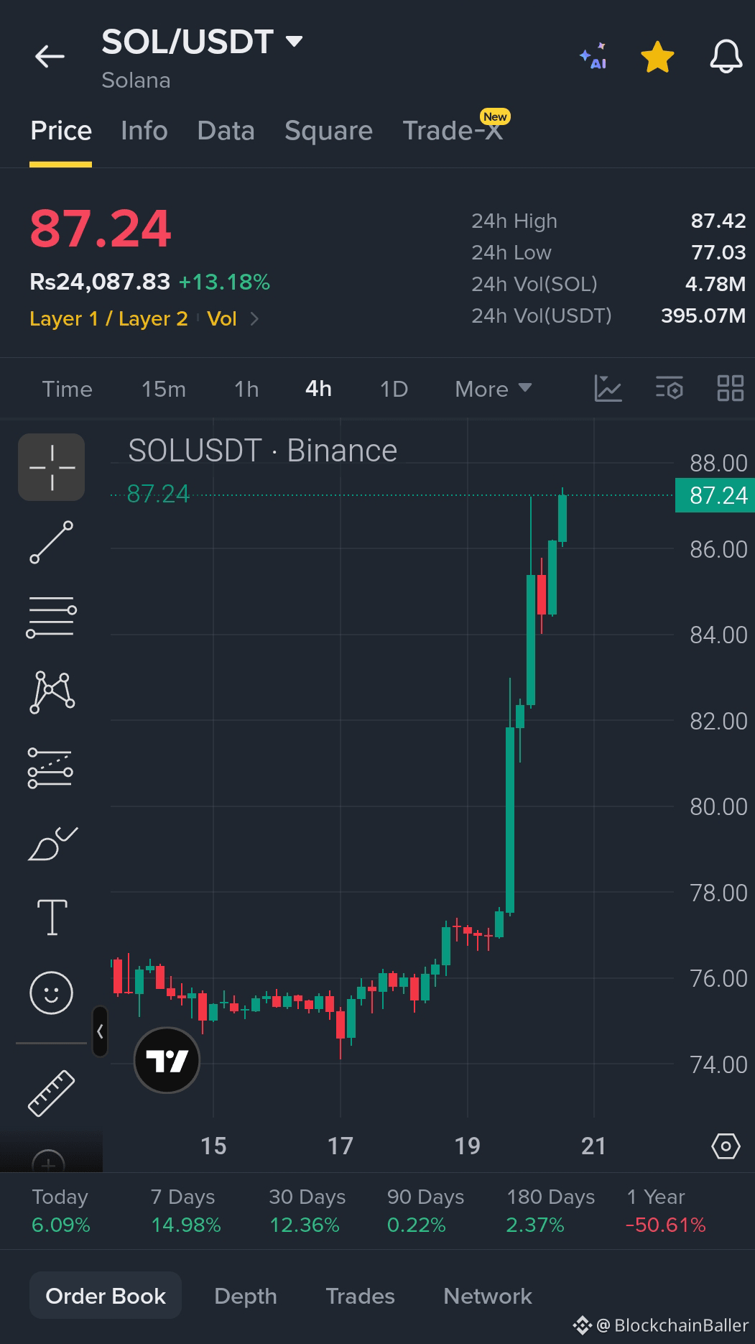Tap the 24h Low value 77.03
The image size is (755, 1344).
pyautogui.click(x=718, y=252)
